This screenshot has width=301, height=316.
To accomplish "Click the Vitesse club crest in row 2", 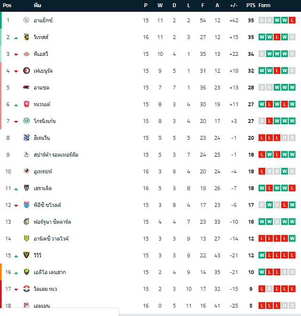I will click(26, 37).
